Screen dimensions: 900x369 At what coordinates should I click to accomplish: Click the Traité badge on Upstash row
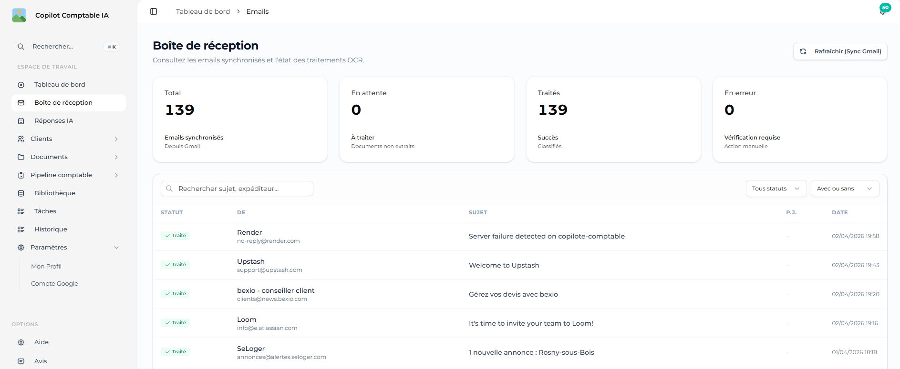pos(176,265)
